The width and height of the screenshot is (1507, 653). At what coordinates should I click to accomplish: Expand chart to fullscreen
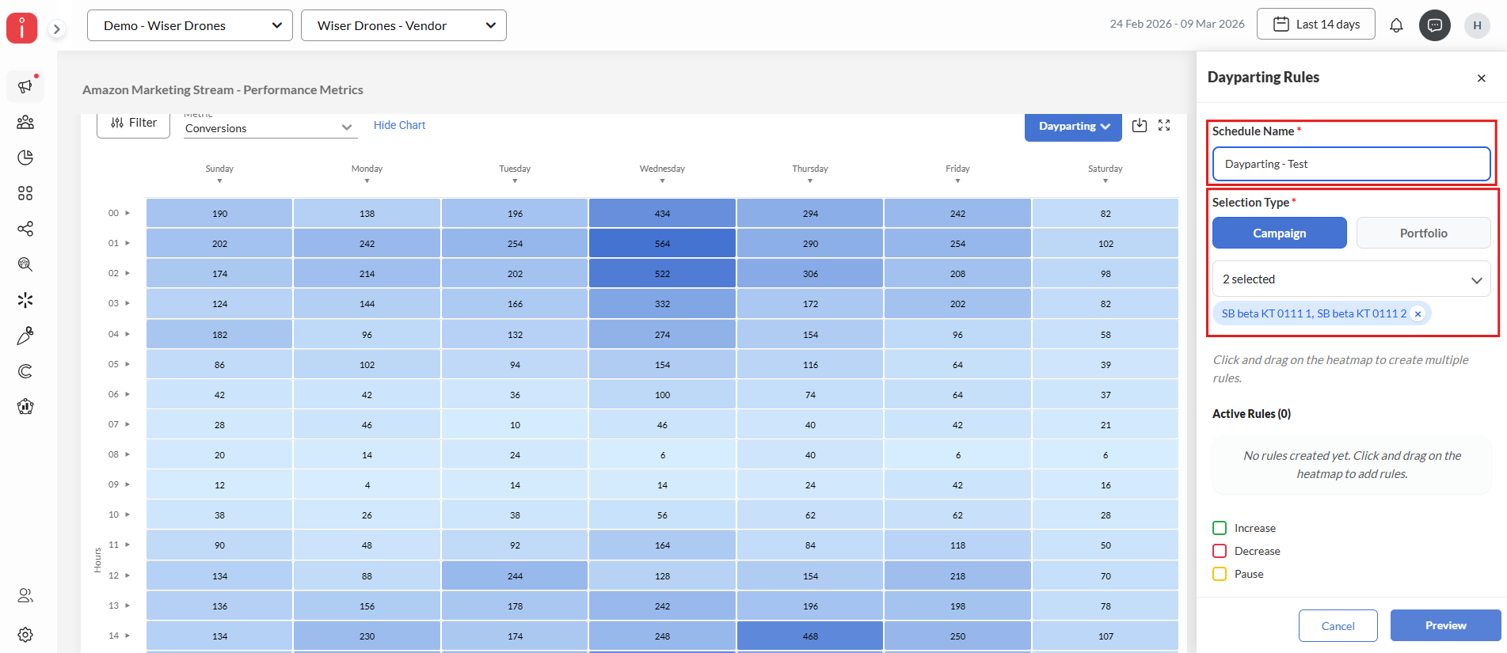click(1164, 125)
